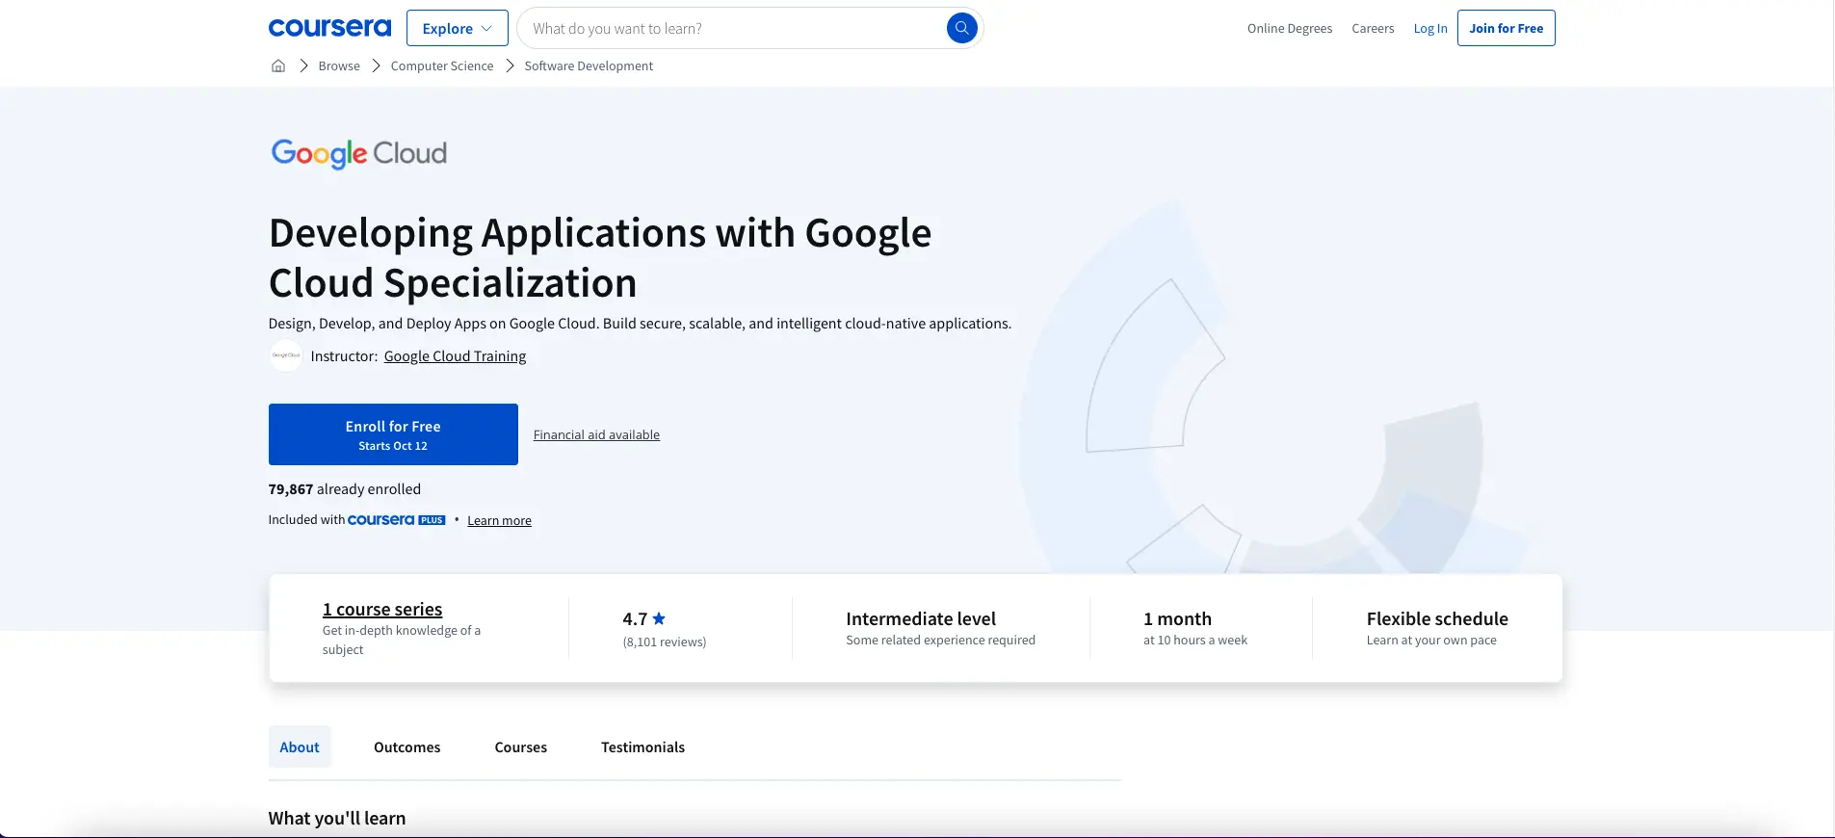Viewport: 1835px width, 838px height.
Task: Click the Google Cloud logo
Action: point(358,153)
